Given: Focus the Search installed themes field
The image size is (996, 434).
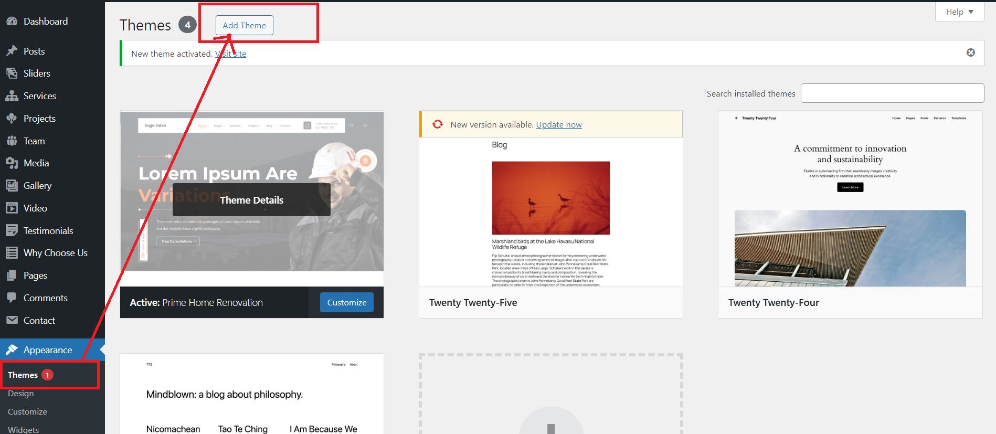Looking at the screenshot, I should pyautogui.click(x=892, y=93).
